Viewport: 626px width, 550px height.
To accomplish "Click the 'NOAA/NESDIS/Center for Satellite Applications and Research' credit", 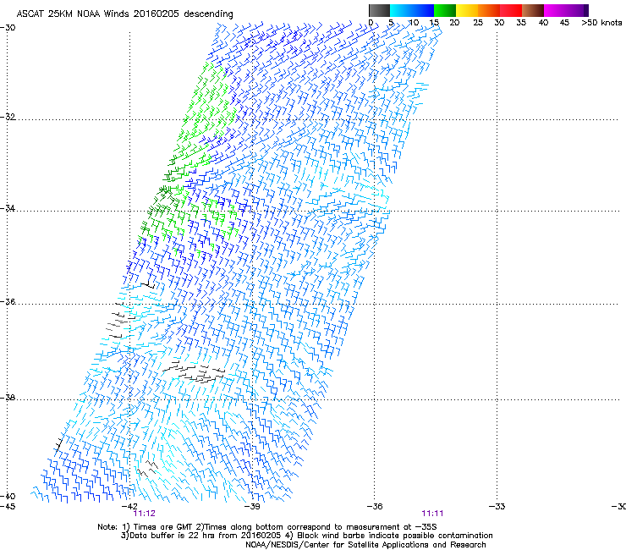I will (x=365, y=545).
